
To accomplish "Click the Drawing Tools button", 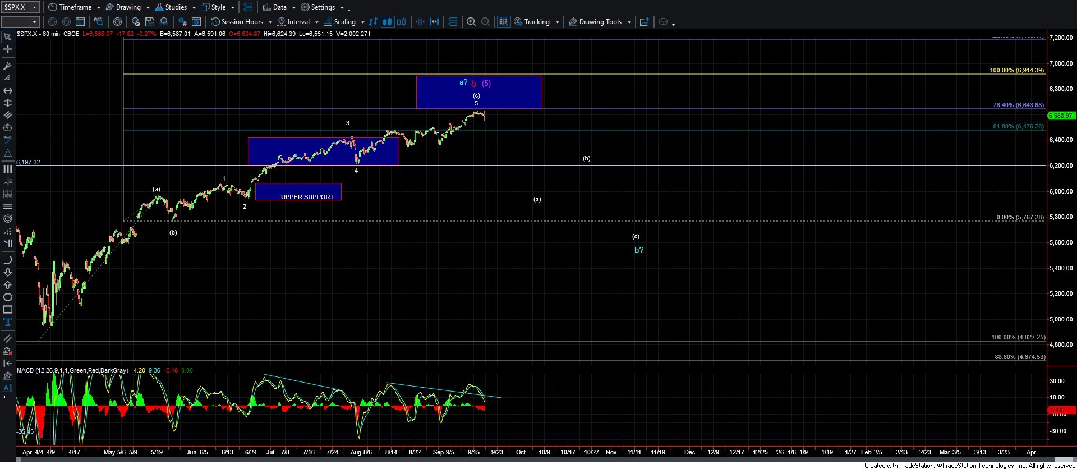I will tap(600, 22).
